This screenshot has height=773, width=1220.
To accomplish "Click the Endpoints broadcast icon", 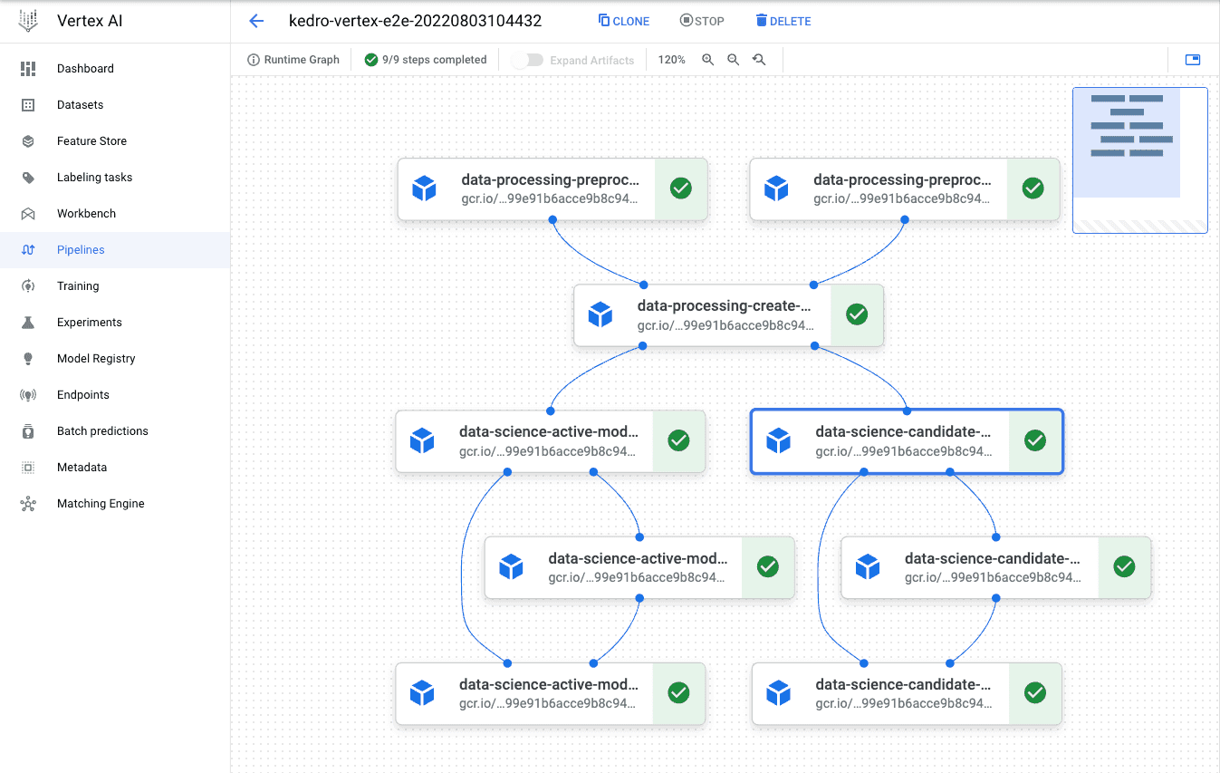I will pos(28,395).
